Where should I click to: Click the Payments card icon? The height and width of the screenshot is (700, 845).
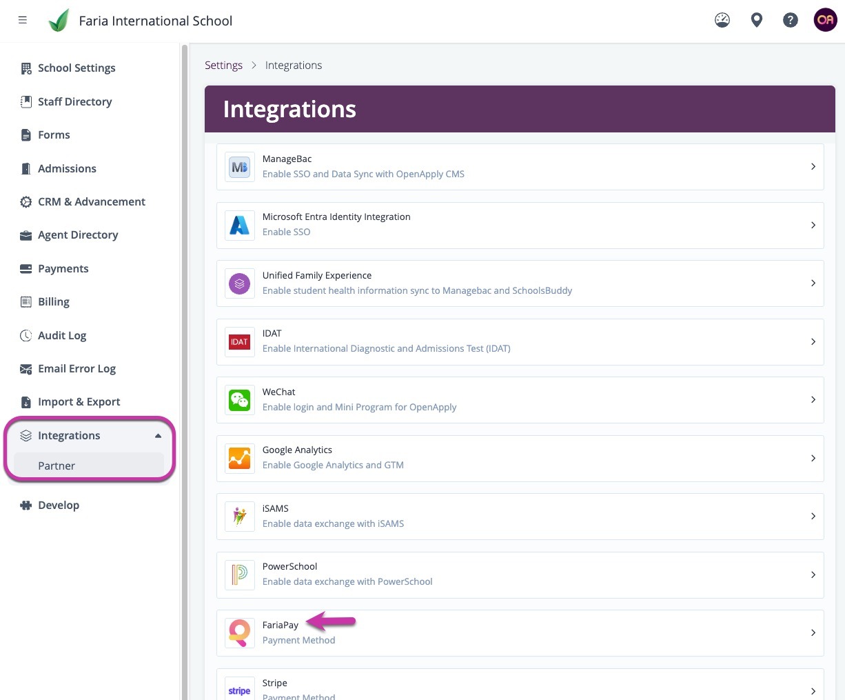tap(26, 269)
